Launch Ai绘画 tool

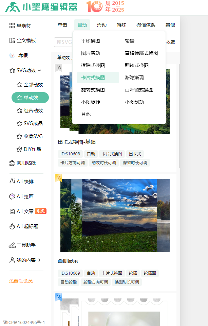click(x=21, y=196)
